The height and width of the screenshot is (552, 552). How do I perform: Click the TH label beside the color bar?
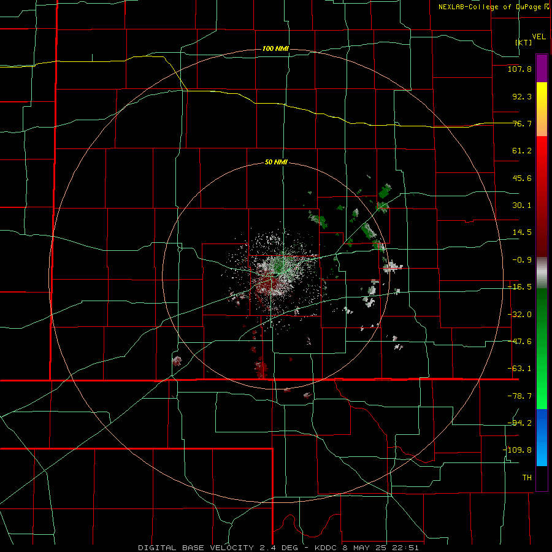coord(527,478)
